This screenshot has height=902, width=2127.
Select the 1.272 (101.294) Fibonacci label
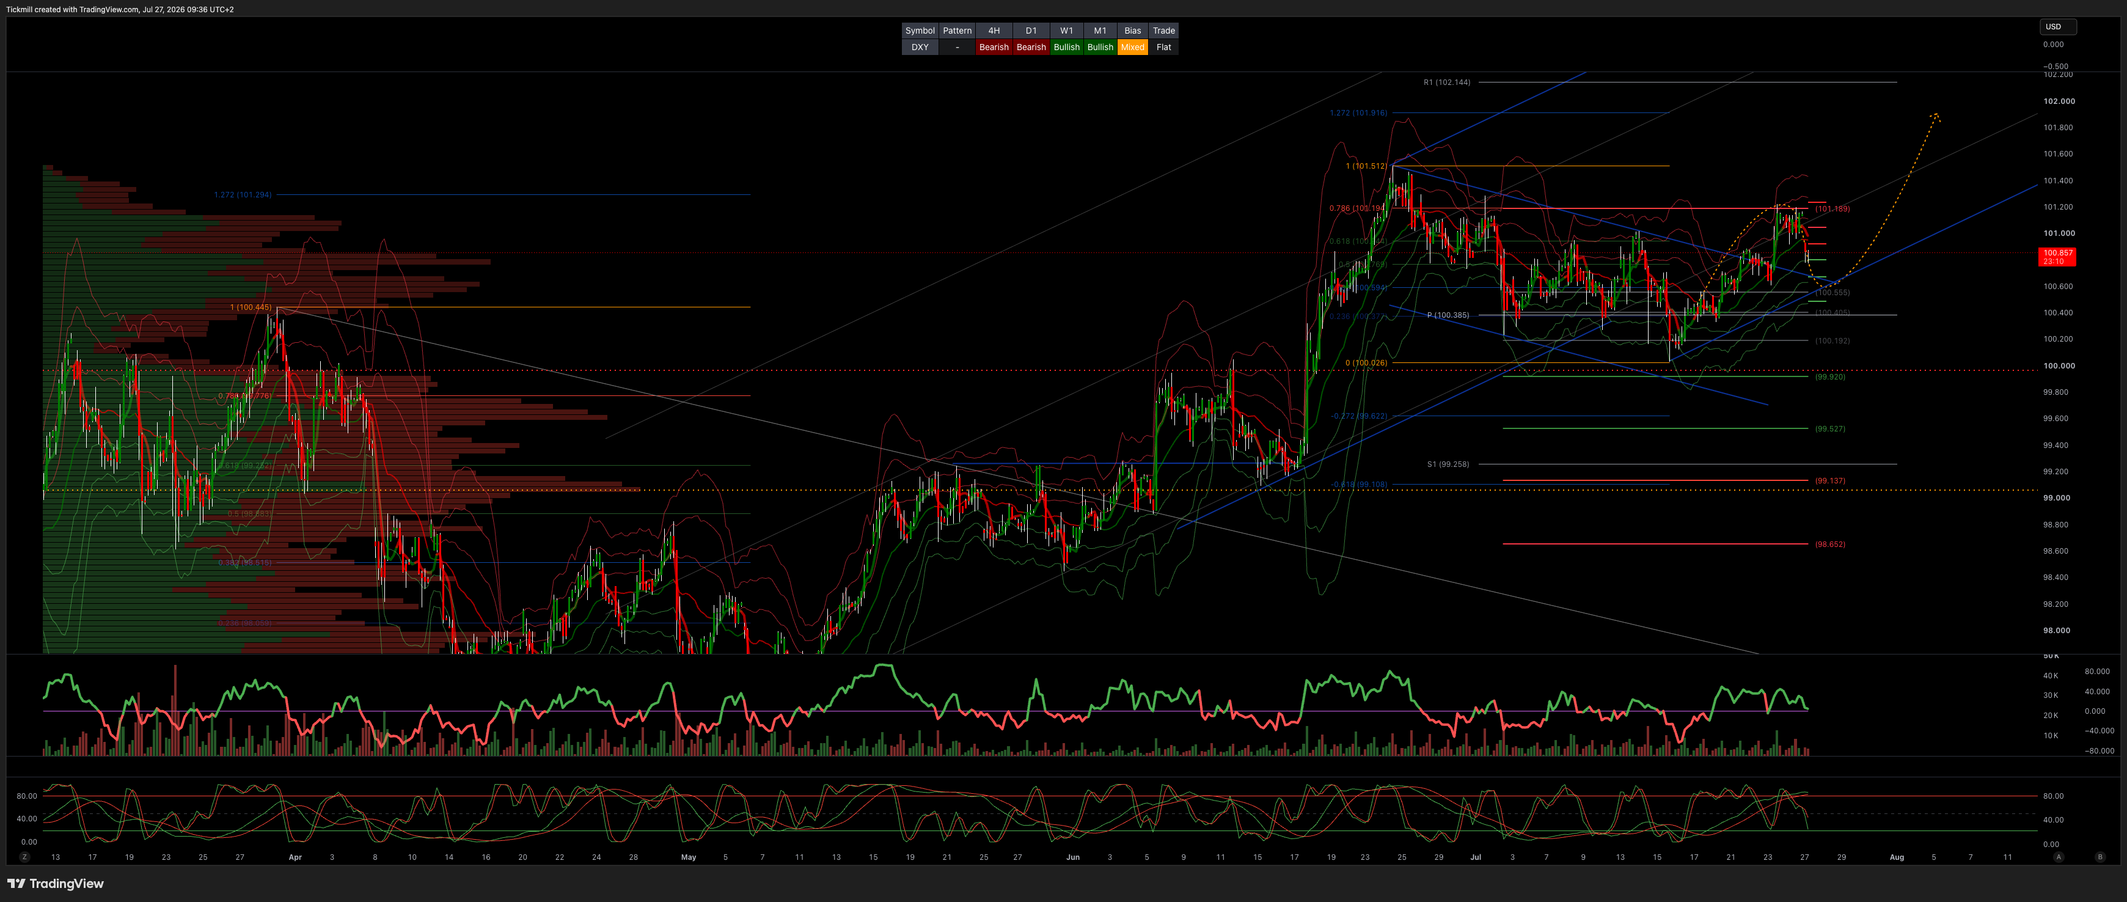coord(243,195)
